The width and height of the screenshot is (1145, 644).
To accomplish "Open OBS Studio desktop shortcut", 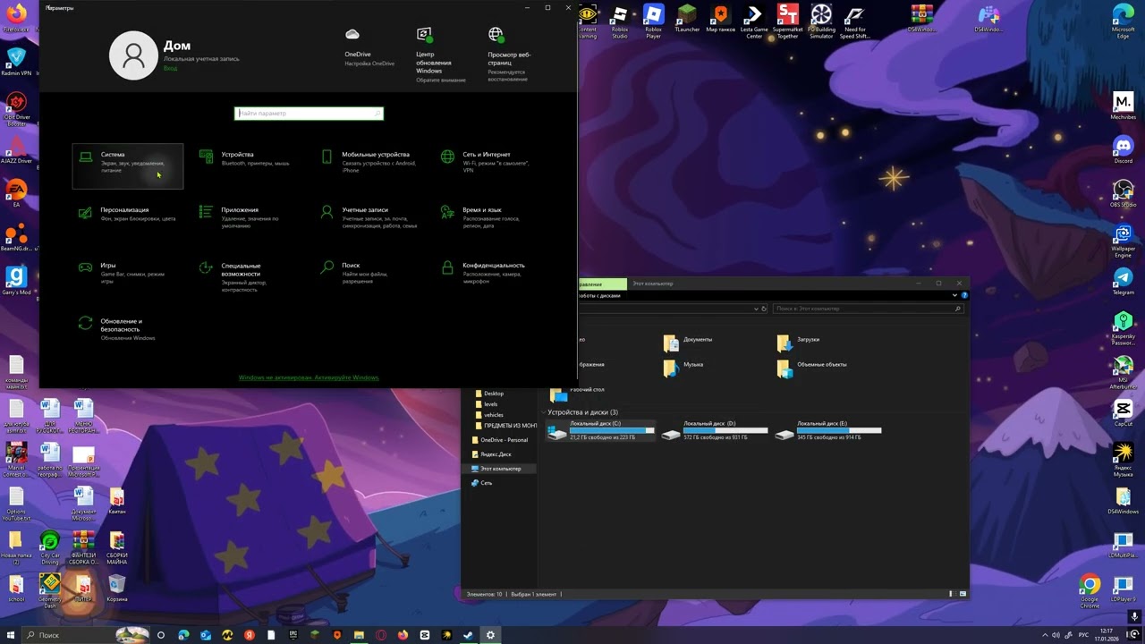I will (1123, 193).
